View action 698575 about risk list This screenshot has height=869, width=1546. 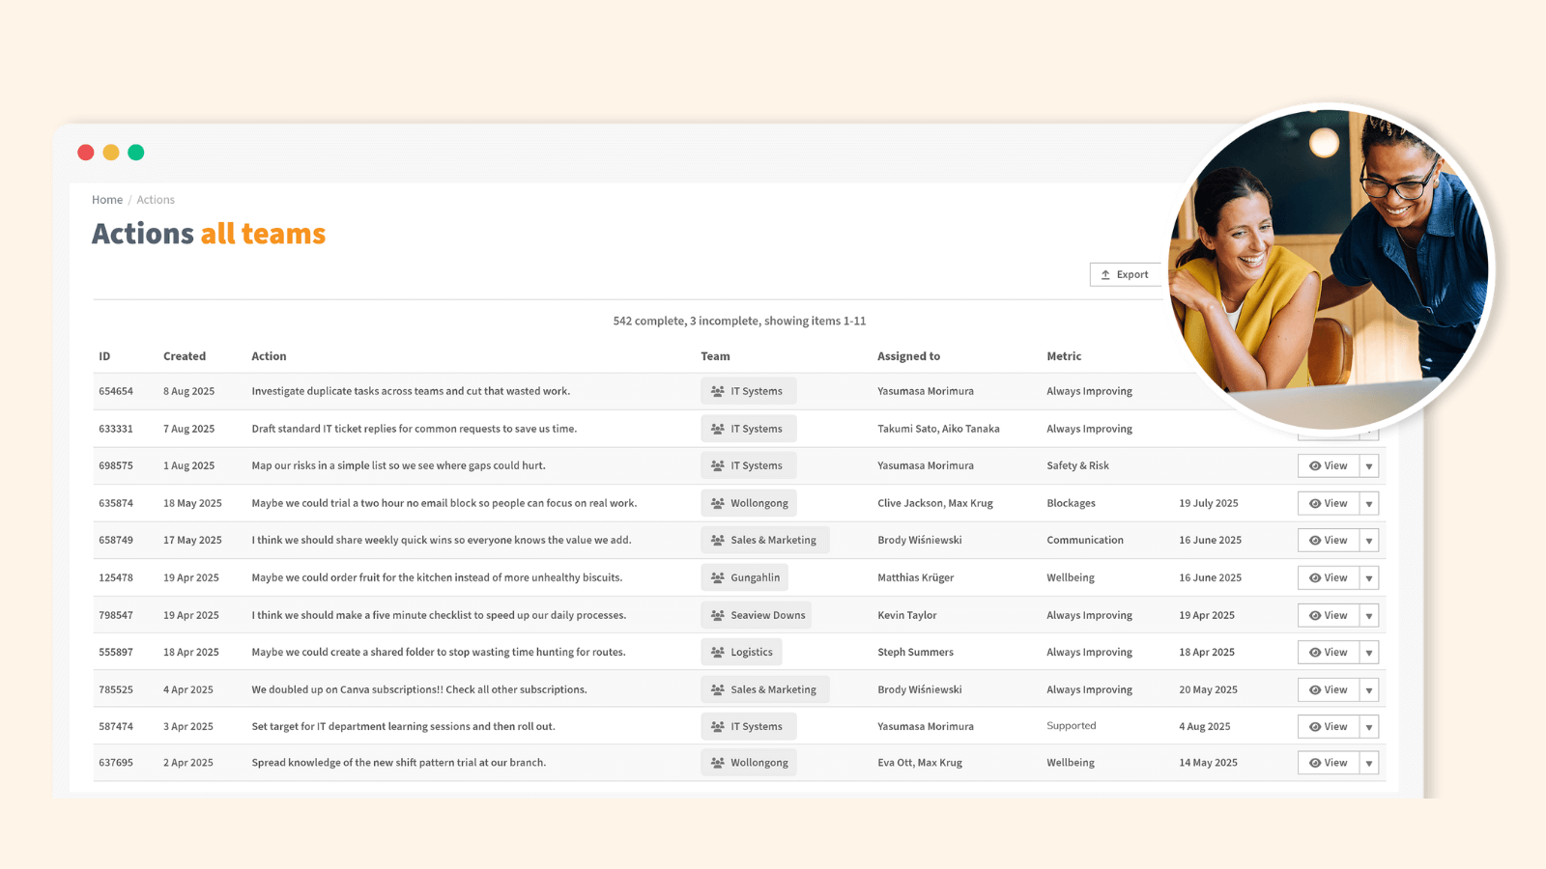click(1329, 466)
